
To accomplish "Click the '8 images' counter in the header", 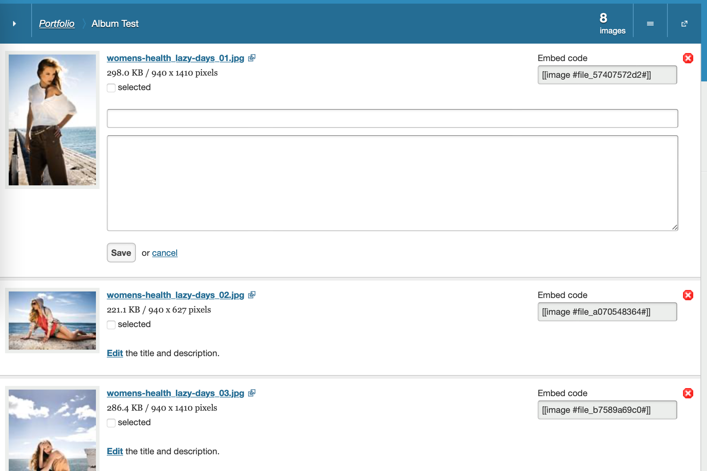I will click(613, 24).
